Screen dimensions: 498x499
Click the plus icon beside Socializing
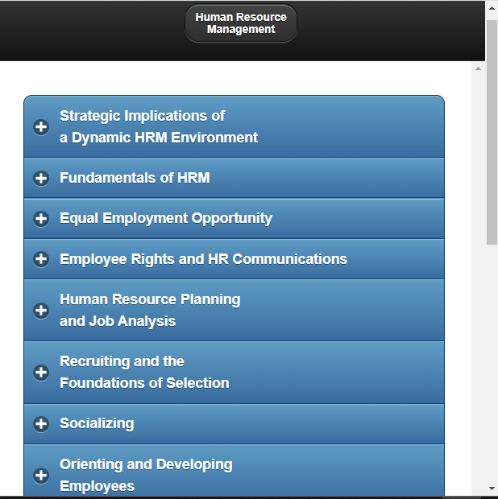pos(41,424)
